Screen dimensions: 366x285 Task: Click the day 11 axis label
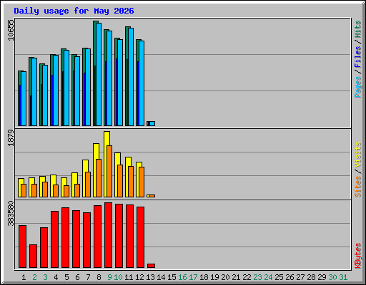point(129,277)
